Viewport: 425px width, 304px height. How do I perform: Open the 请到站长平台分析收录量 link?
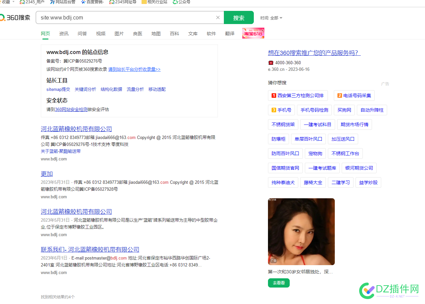point(134,69)
